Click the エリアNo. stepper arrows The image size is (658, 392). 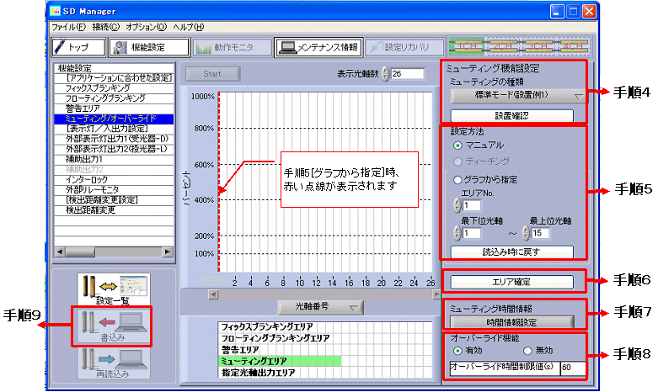click(457, 205)
